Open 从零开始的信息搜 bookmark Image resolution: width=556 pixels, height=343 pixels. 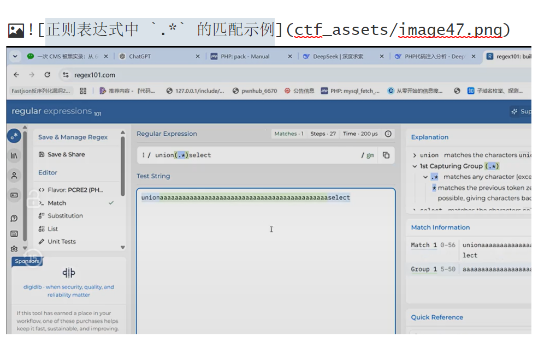415,91
